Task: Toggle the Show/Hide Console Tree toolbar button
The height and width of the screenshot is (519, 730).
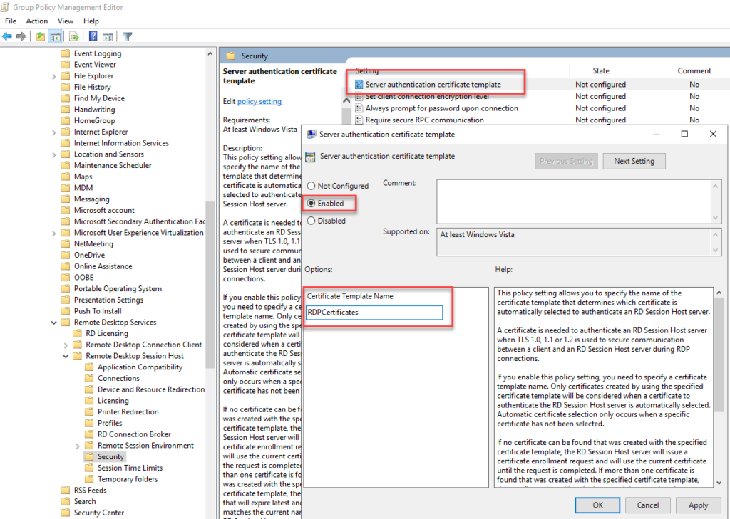Action: 56,36
